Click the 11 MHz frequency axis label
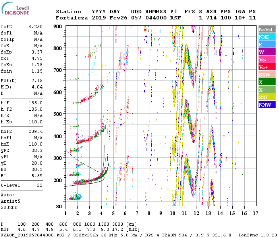This screenshot has height=238, width=278. tap(185, 213)
